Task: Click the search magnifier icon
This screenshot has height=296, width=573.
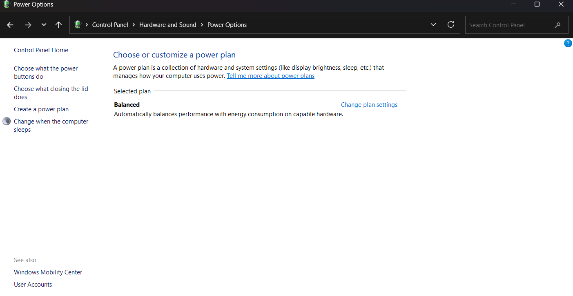Action: pos(558,25)
